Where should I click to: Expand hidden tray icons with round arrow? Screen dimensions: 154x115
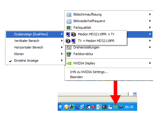pyautogui.click(x=61, y=107)
